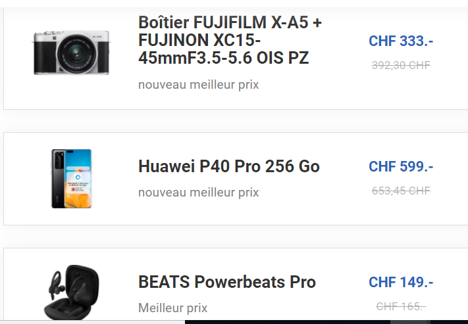468x324 pixels.
Task: Click 'Meilleur prix' under BEATS Powerbeats Pro
Action: (173, 308)
